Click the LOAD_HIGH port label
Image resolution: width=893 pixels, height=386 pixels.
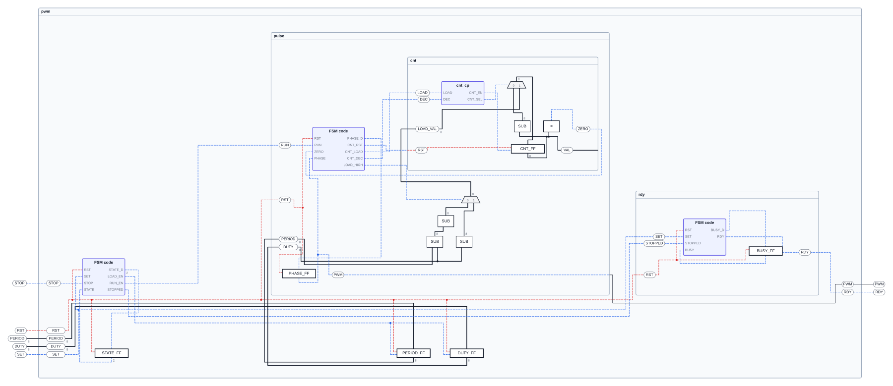353,165
